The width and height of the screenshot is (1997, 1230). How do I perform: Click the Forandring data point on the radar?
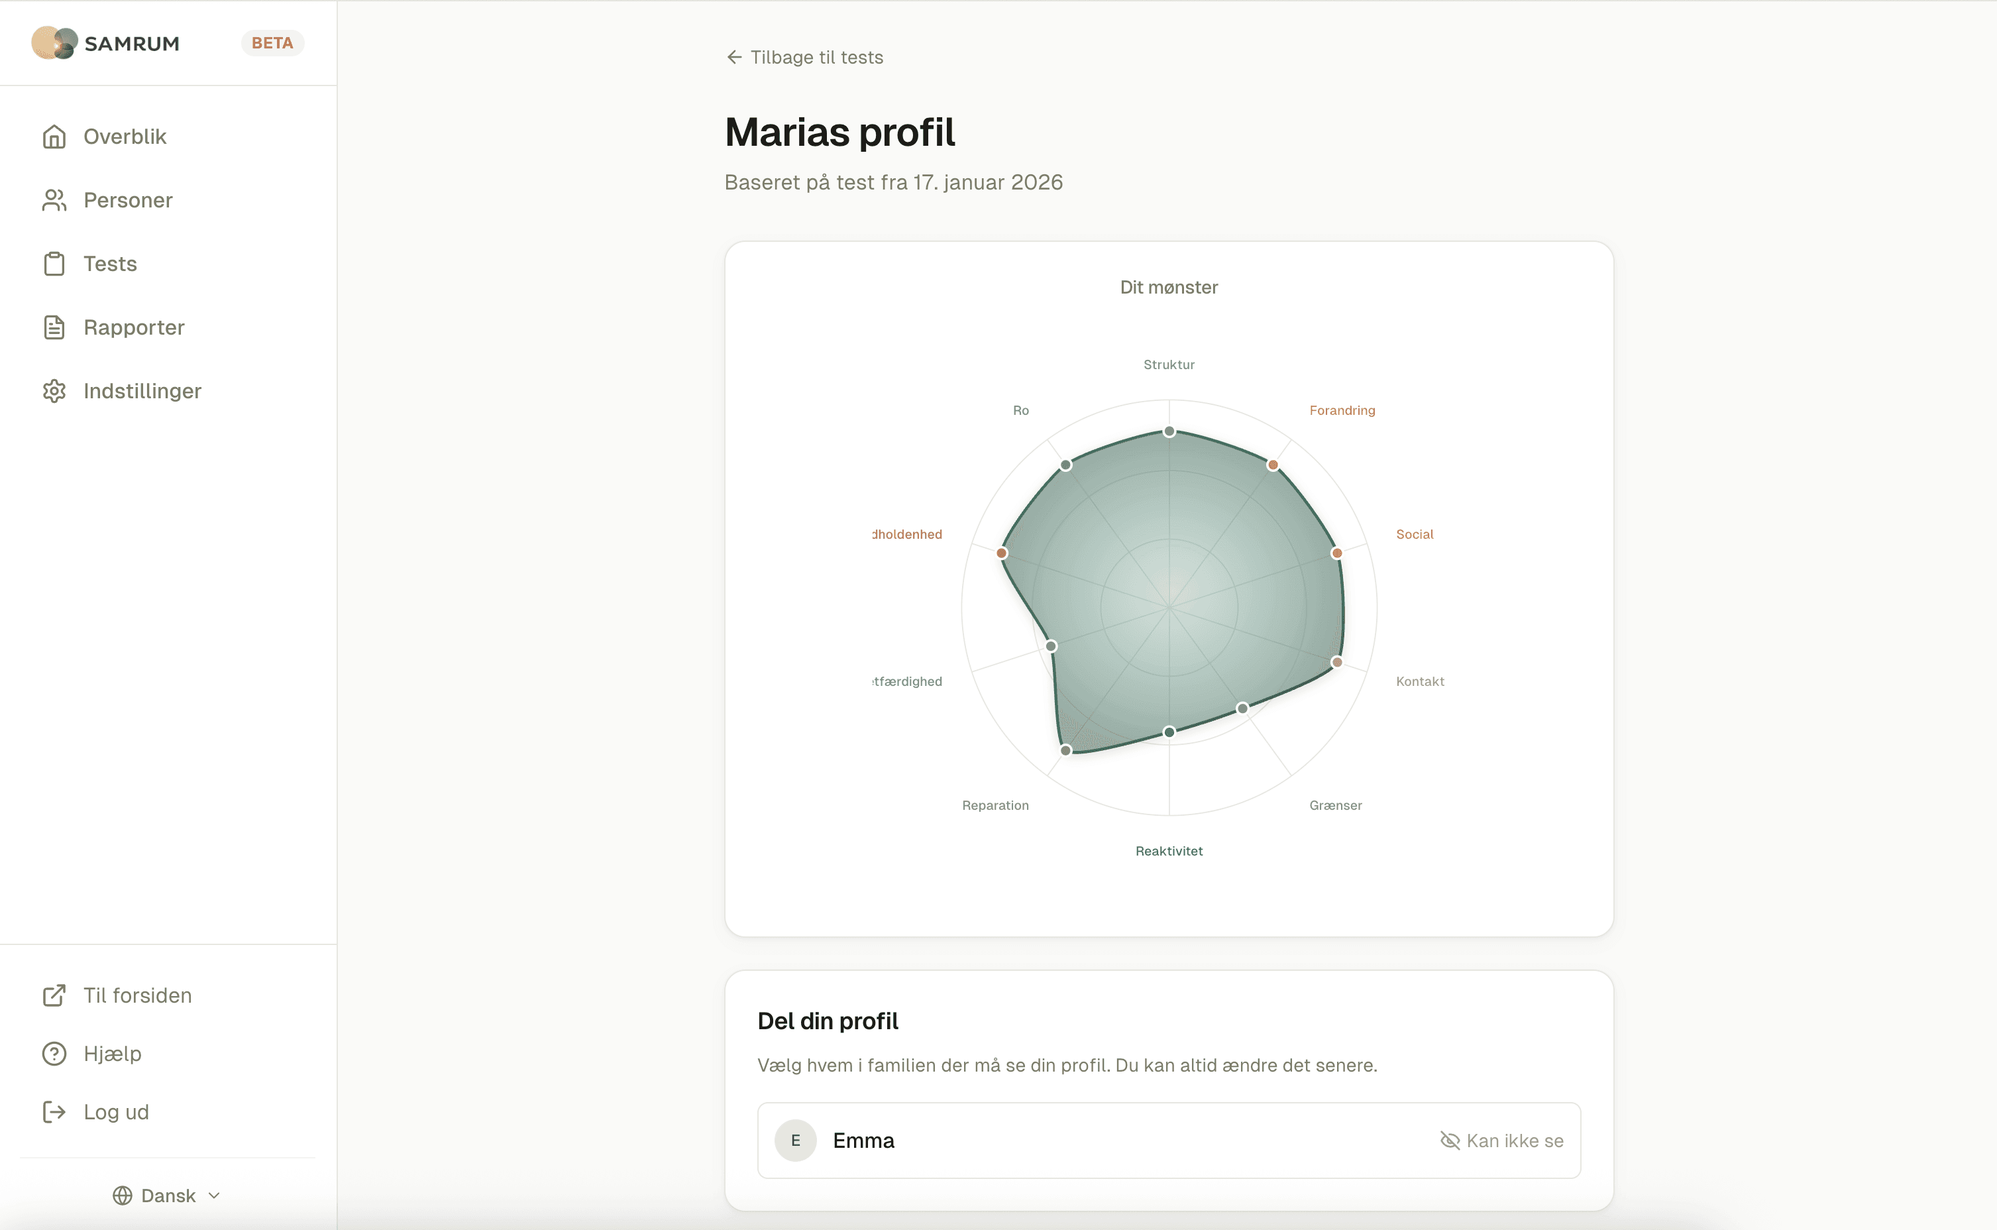coord(1273,465)
